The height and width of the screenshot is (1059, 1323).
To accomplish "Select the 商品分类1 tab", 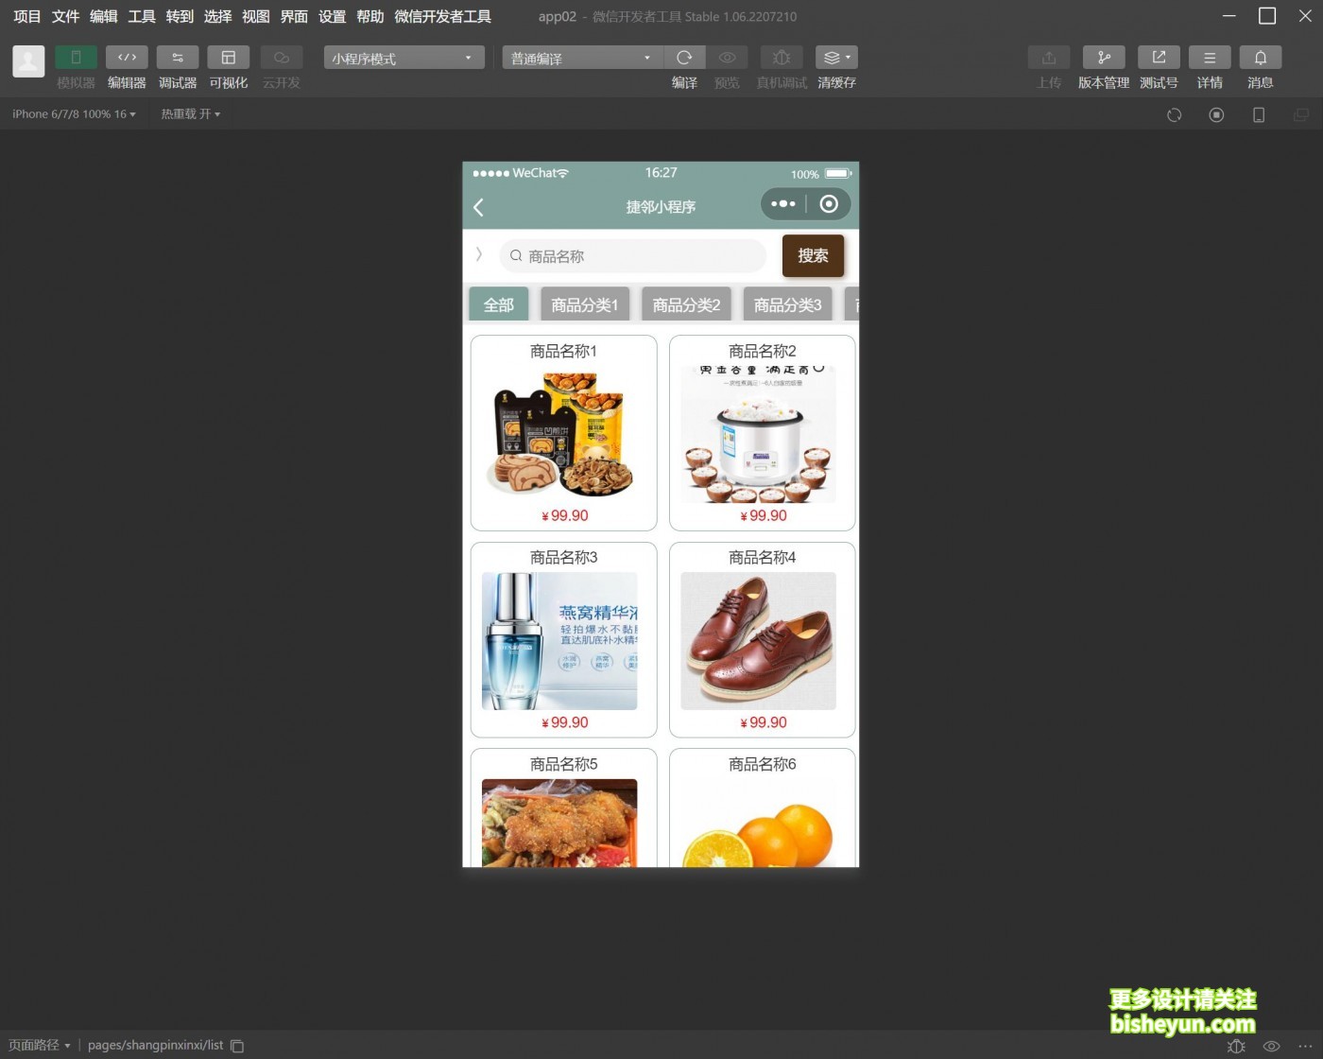I will coord(585,304).
